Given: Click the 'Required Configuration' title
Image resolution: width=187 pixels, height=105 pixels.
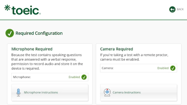Looking at the screenshot, I should click(39, 33).
